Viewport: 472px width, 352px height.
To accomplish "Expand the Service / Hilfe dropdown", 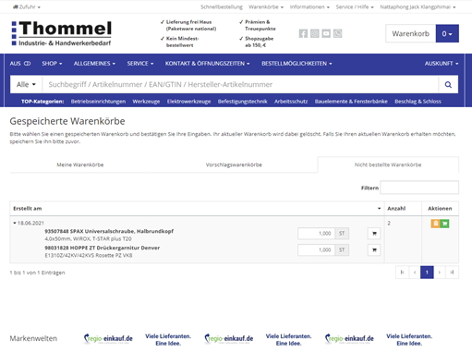I will pos(355,6).
